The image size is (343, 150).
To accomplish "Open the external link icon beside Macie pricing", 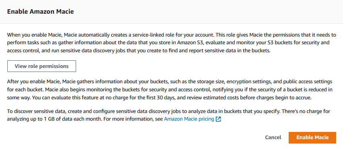I will (218, 119).
